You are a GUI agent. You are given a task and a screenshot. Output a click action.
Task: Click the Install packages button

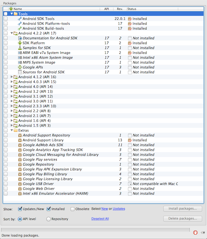click(x=183, y=209)
